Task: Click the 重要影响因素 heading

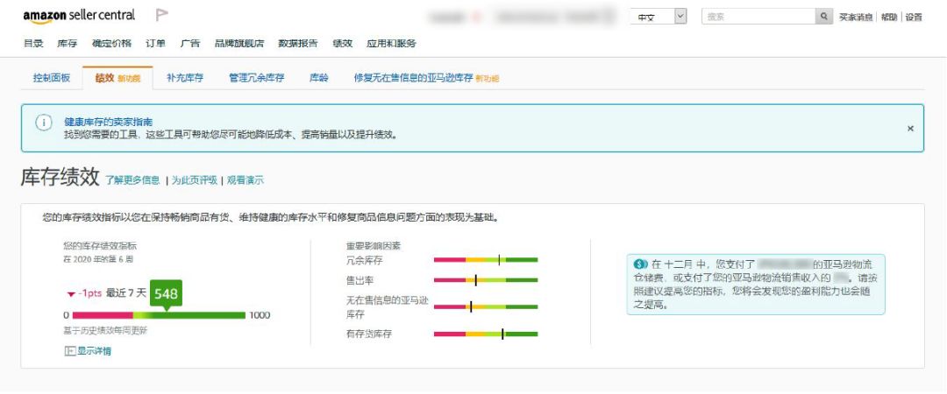Action: point(374,246)
